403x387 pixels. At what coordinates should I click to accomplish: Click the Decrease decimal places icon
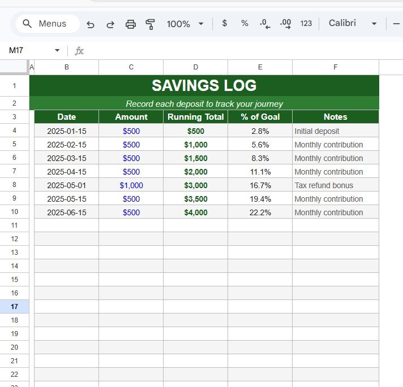265,24
